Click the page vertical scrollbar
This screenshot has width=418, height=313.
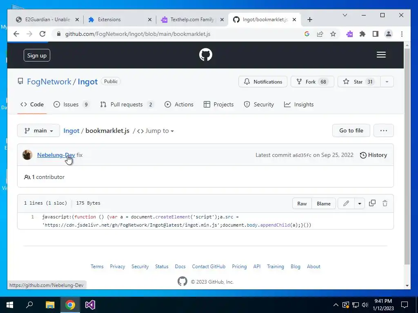point(407,156)
